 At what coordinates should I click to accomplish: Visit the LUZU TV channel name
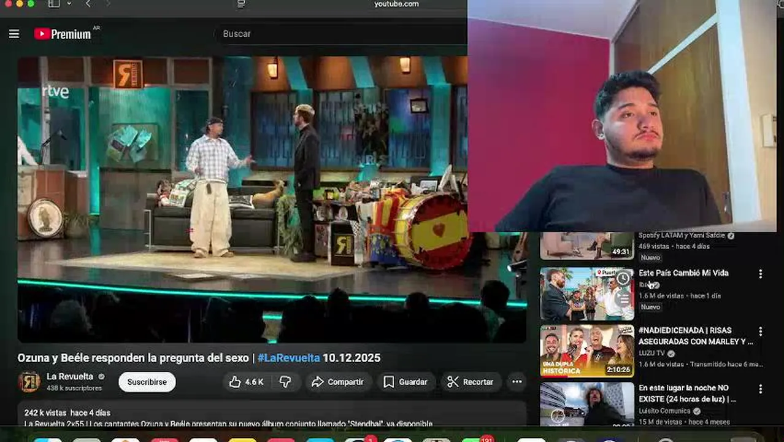click(651, 354)
